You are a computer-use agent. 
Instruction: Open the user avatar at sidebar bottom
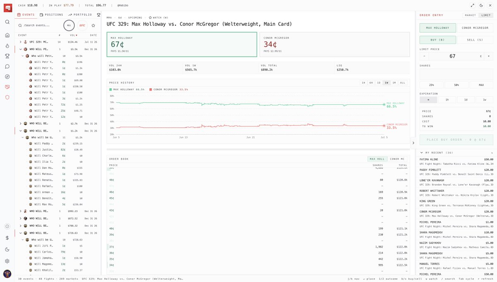coord(7,274)
